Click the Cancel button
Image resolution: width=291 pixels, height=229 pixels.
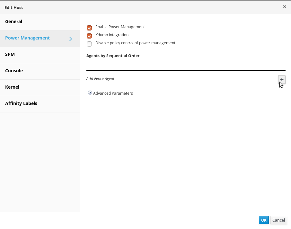[278, 220]
